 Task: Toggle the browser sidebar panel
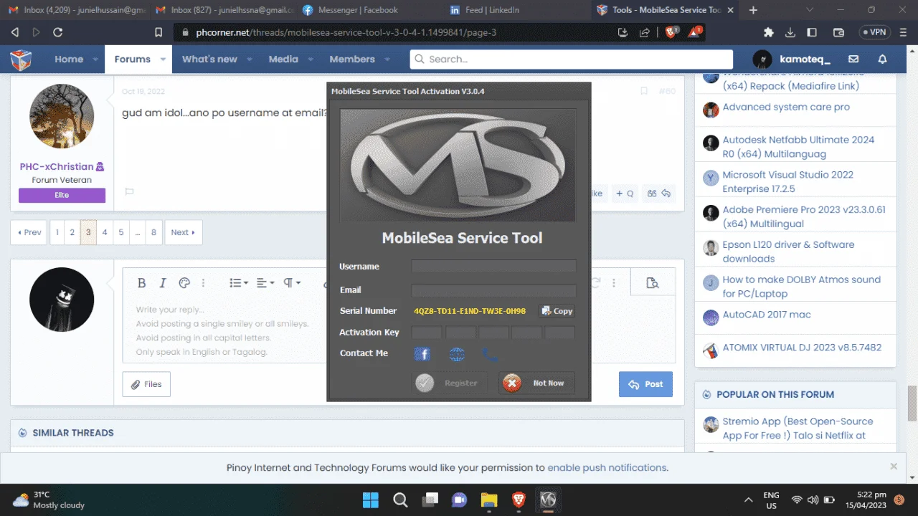click(812, 32)
